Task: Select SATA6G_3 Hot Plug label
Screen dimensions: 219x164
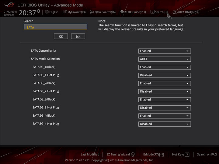Action: tap(46, 108)
